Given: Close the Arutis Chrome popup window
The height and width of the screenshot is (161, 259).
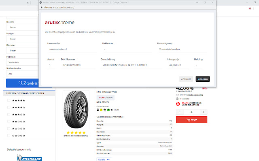Looking at the screenshot, I should 212,2.
